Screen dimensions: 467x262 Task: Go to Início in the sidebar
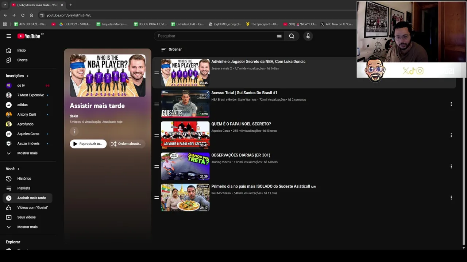point(28,50)
